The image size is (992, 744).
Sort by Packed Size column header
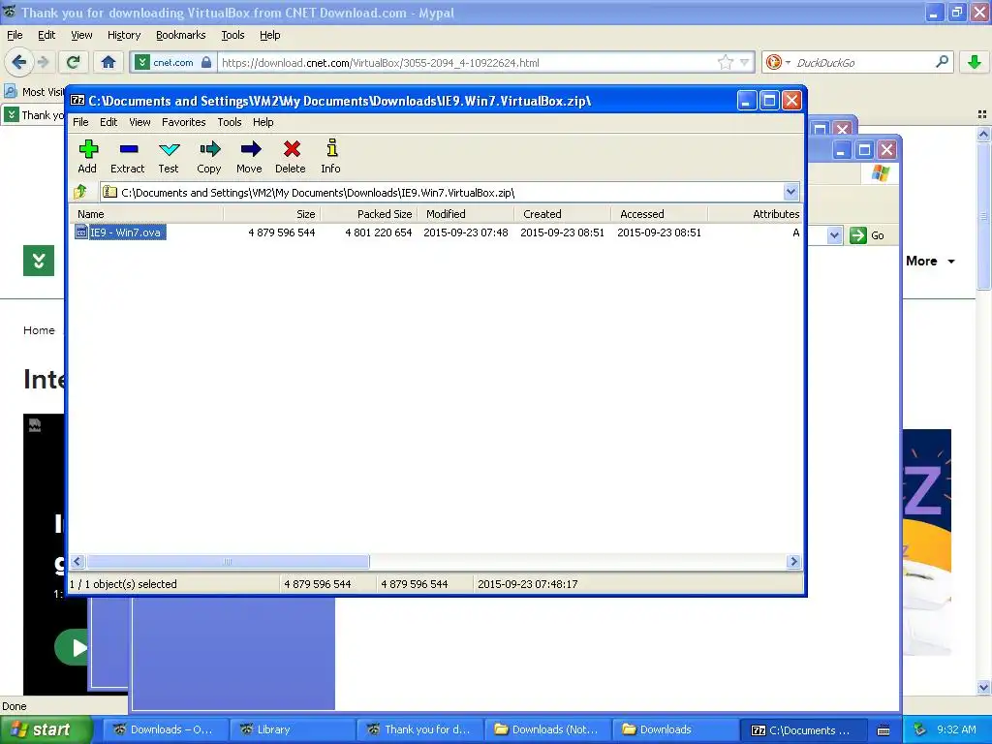click(369, 214)
